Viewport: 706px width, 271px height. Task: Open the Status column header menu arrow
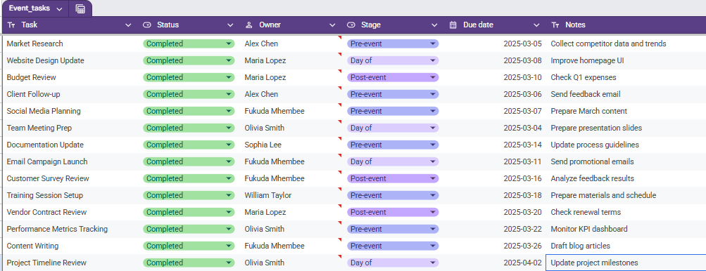pyautogui.click(x=230, y=25)
